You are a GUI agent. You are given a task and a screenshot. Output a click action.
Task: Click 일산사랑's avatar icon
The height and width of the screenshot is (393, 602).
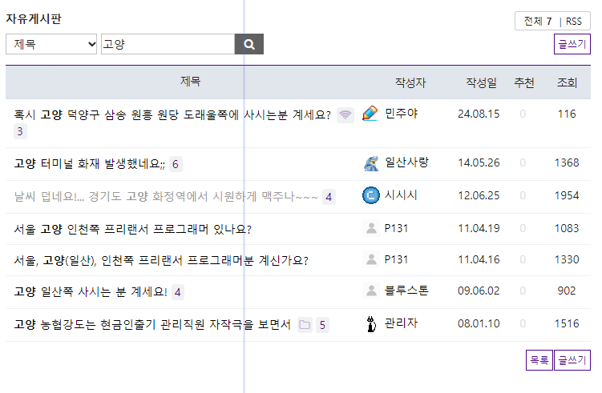pos(370,163)
